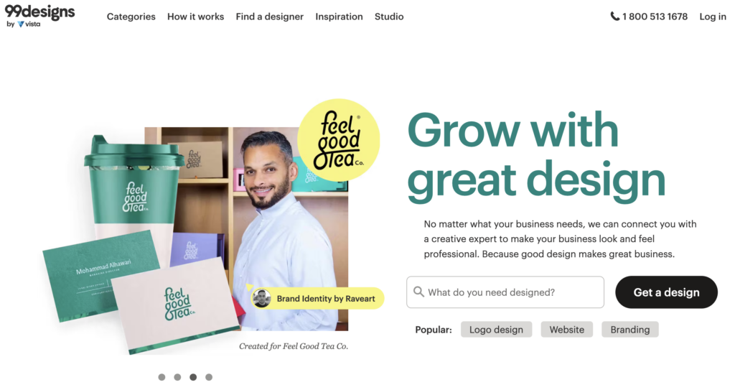Viewport: 735px width, 390px height.
Task: Click the Get a design button
Action: click(666, 292)
